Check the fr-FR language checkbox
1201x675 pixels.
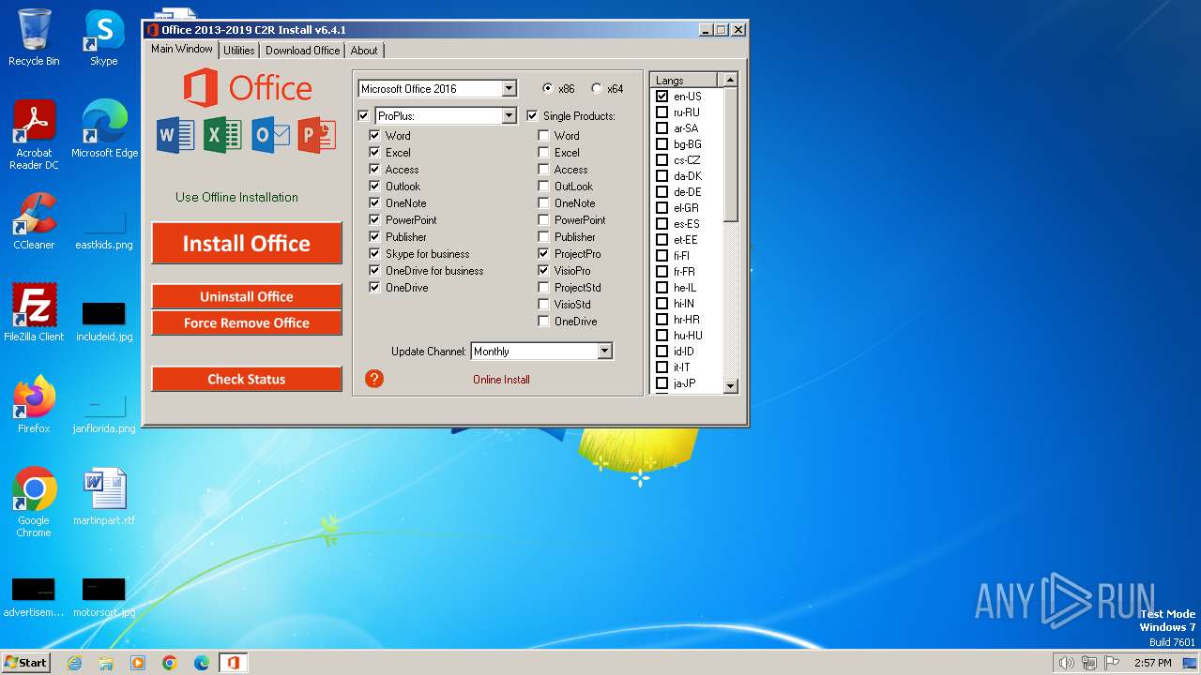click(x=662, y=271)
